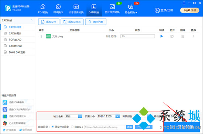
Task: Collapse the CAD转换 sidebar section
Action: pyautogui.click(x=31, y=20)
